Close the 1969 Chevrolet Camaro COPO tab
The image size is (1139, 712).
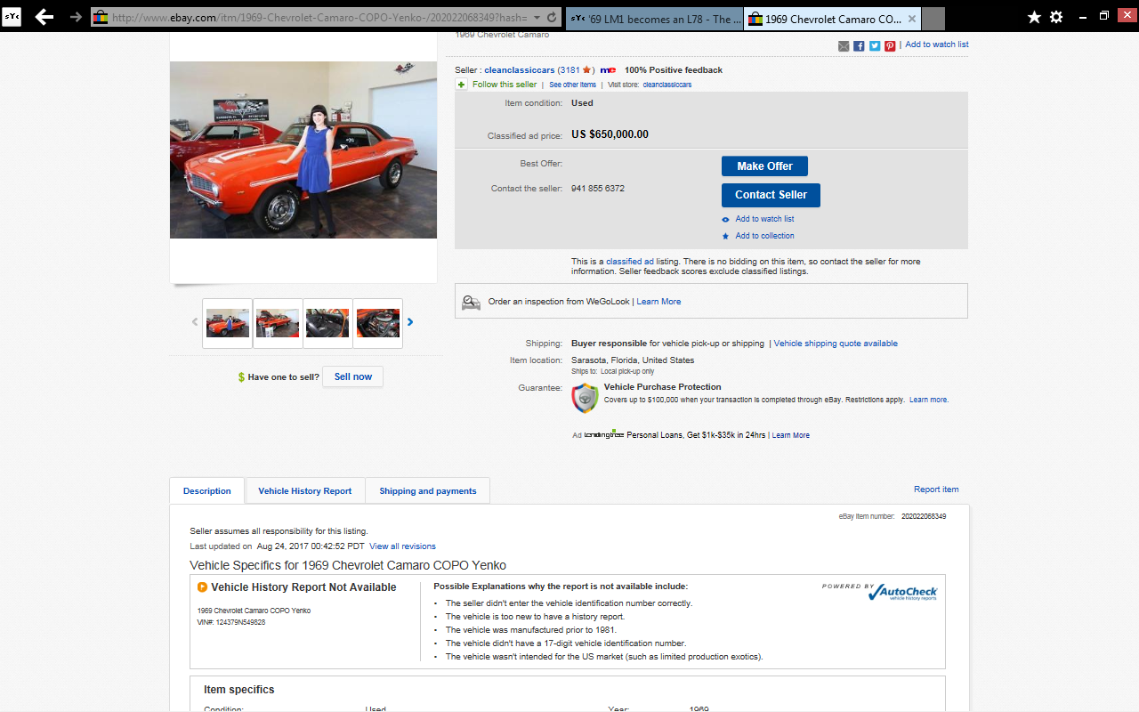912,19
